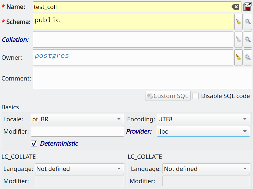Click the pt_BR collation object icon

tap(248, 7)
